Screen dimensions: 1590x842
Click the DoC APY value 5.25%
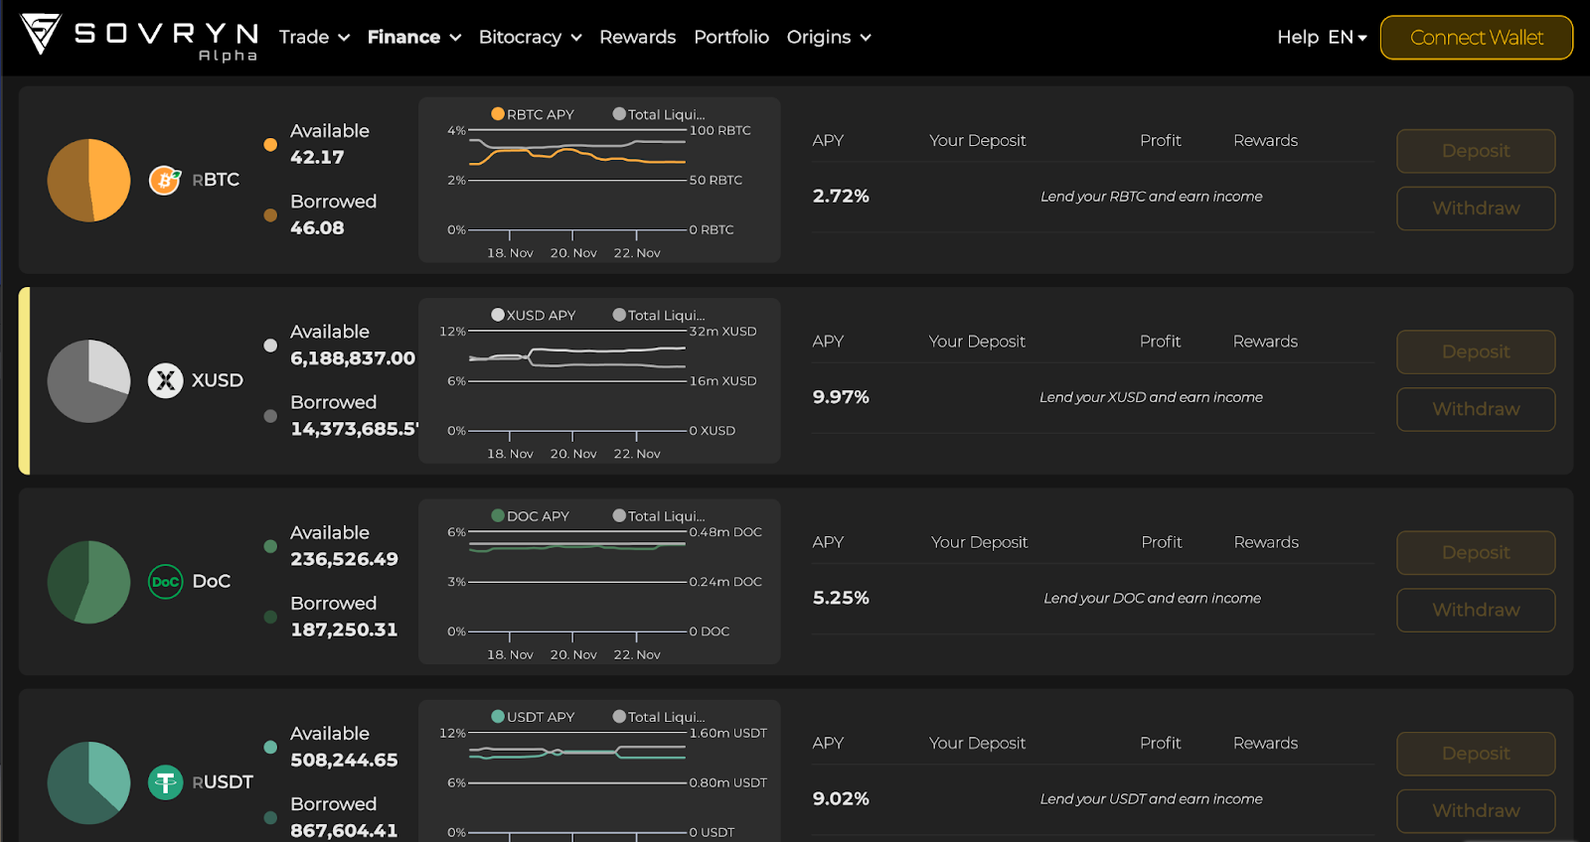pos(841,598)
